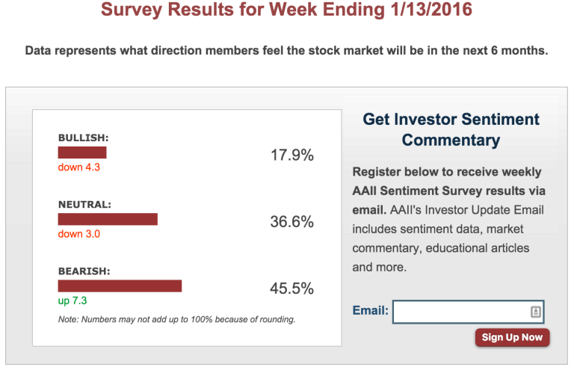
Task: Click the Sign Up Now button
Action: (x=512, y=337)
